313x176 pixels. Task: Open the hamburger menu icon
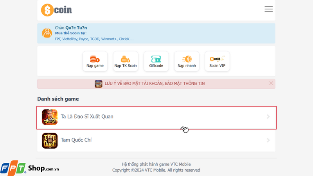coord(268,9)
